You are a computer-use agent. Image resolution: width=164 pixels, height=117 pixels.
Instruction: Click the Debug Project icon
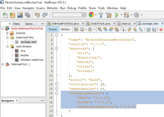[127, 15]
